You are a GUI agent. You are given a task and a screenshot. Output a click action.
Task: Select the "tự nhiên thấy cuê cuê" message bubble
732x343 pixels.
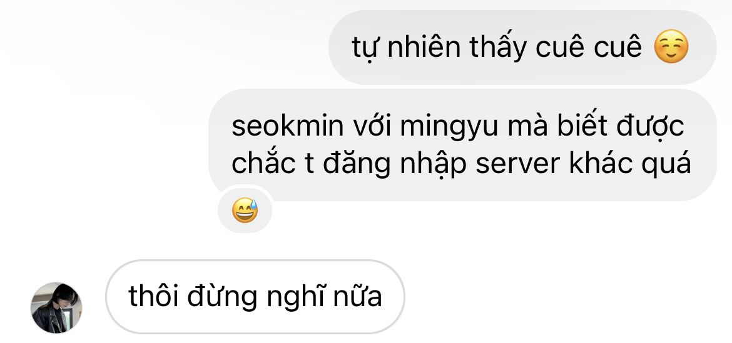[522, 47]
